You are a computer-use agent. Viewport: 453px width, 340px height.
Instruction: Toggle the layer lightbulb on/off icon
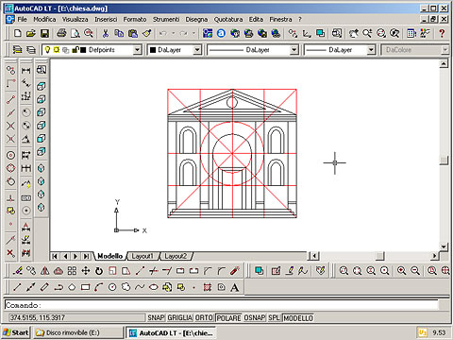pos(47,50)
